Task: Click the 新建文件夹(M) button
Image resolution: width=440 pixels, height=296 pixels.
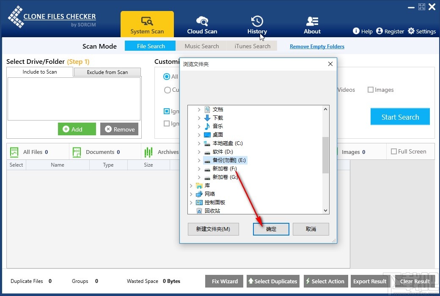Action: pos(213,229)
